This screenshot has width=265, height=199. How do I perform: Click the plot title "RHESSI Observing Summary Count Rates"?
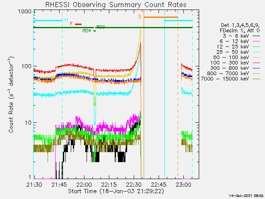116,5
